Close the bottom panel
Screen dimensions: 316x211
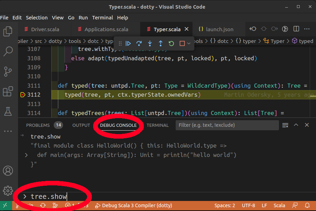(x=307, y=125)
